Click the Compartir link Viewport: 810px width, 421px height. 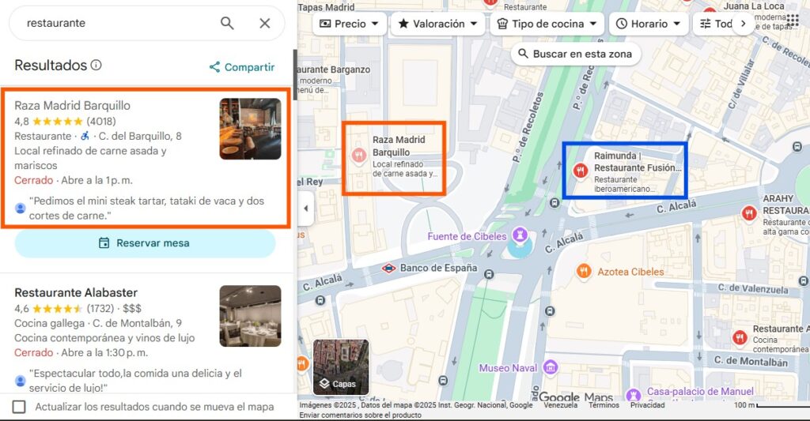tap(241, 67)
